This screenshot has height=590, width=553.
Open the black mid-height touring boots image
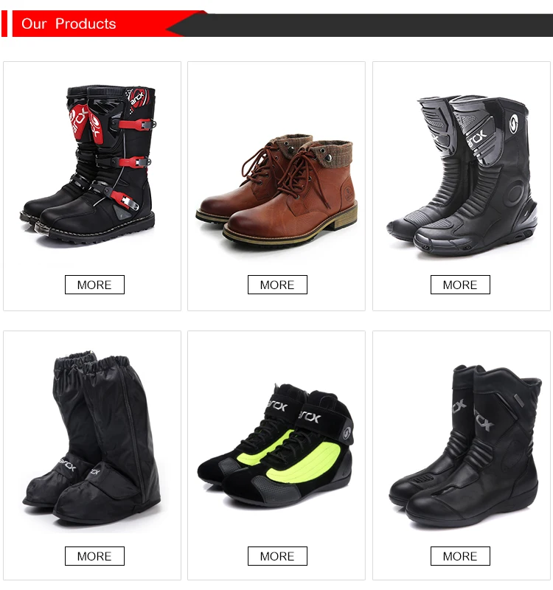465,446
